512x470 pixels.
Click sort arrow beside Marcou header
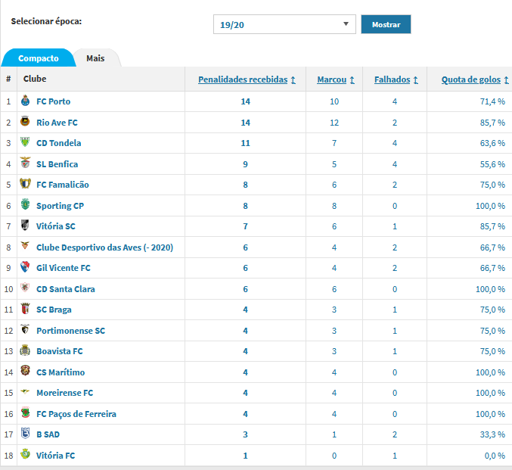pyautogui.click(x=352, y=80)
